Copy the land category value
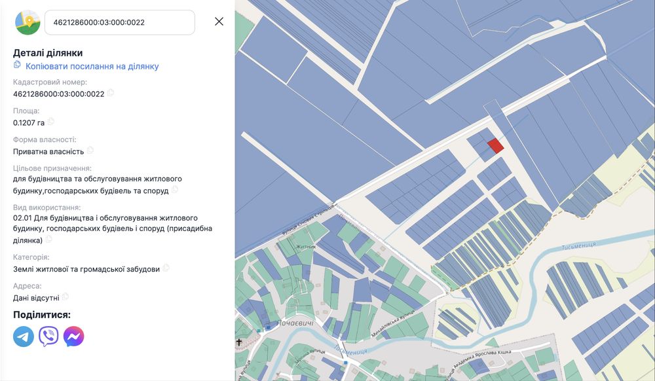The width and height of the screenshot is (655, 381). point(166,268)
